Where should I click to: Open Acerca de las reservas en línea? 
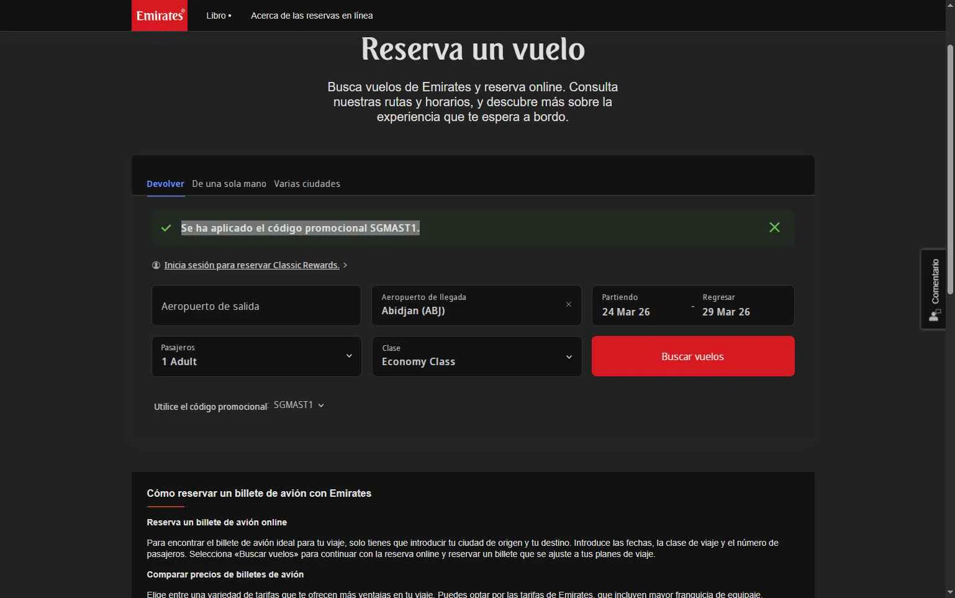(x=312, y=16)
